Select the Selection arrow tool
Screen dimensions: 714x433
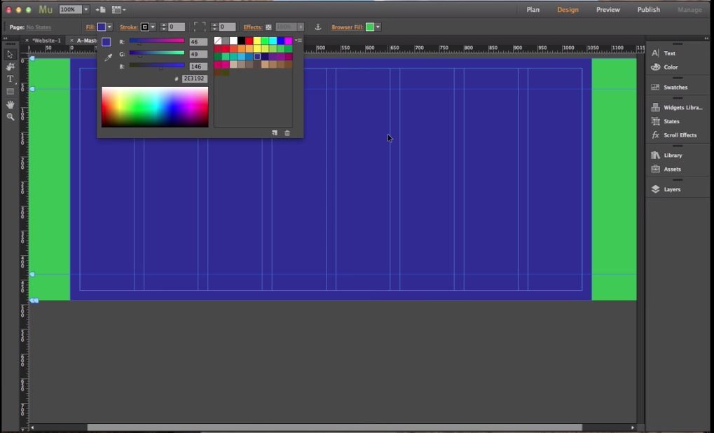tap(10, 55)
